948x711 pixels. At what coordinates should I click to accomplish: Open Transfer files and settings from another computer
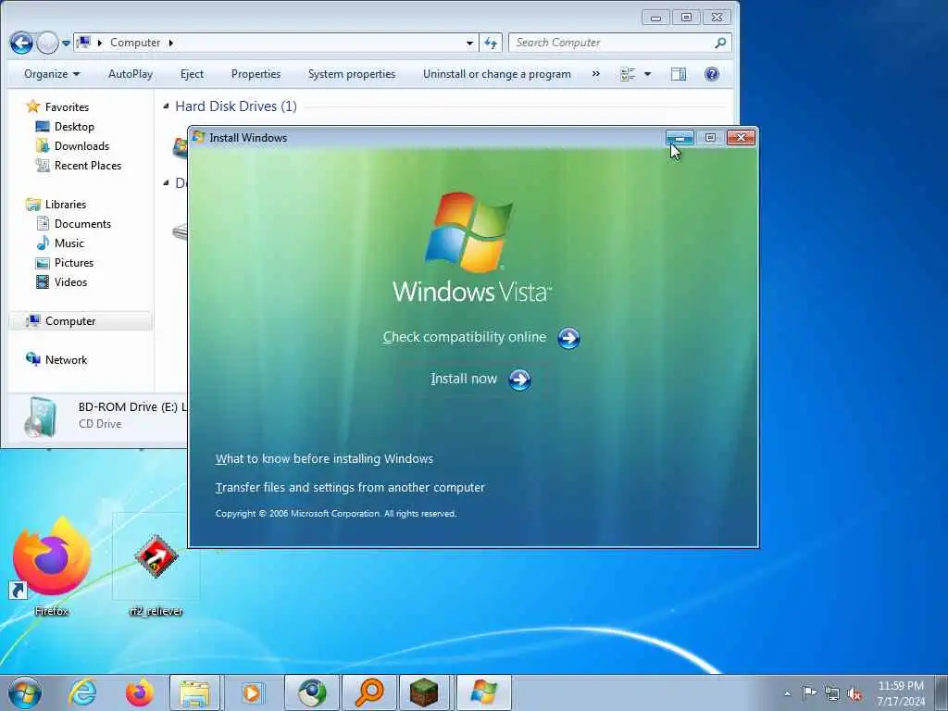click(350, 487)
